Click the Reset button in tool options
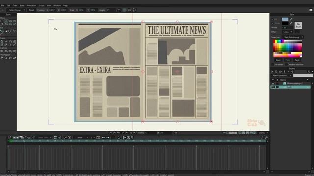 point(31,10)
